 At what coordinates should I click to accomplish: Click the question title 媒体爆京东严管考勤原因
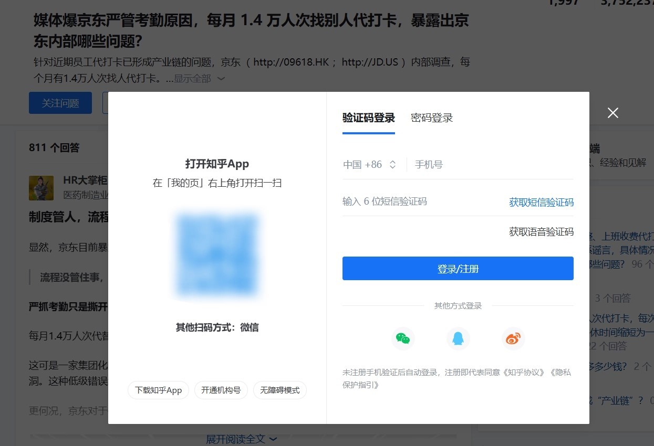pos(251,30)
